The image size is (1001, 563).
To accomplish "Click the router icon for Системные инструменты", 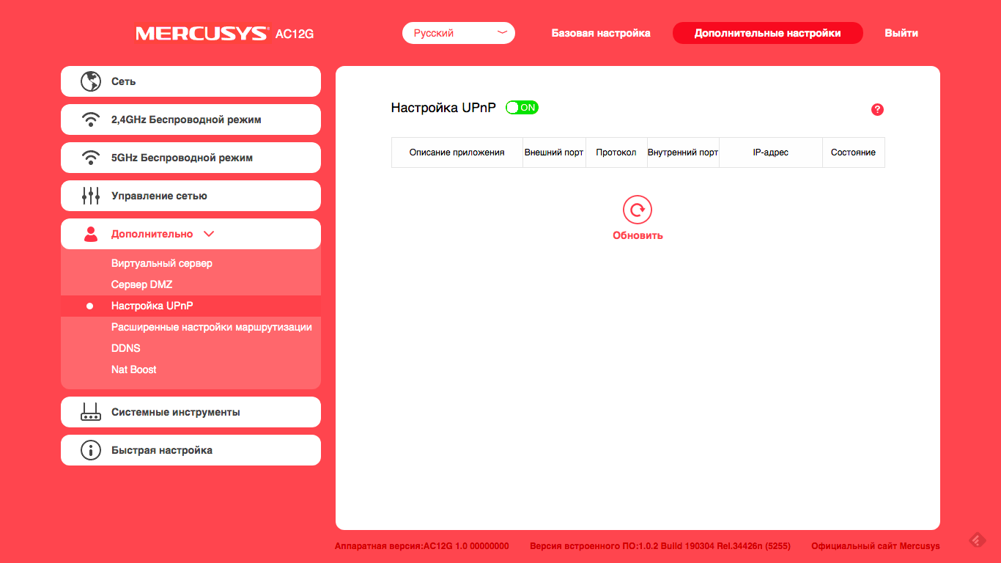I will click(x=90, y=412).
